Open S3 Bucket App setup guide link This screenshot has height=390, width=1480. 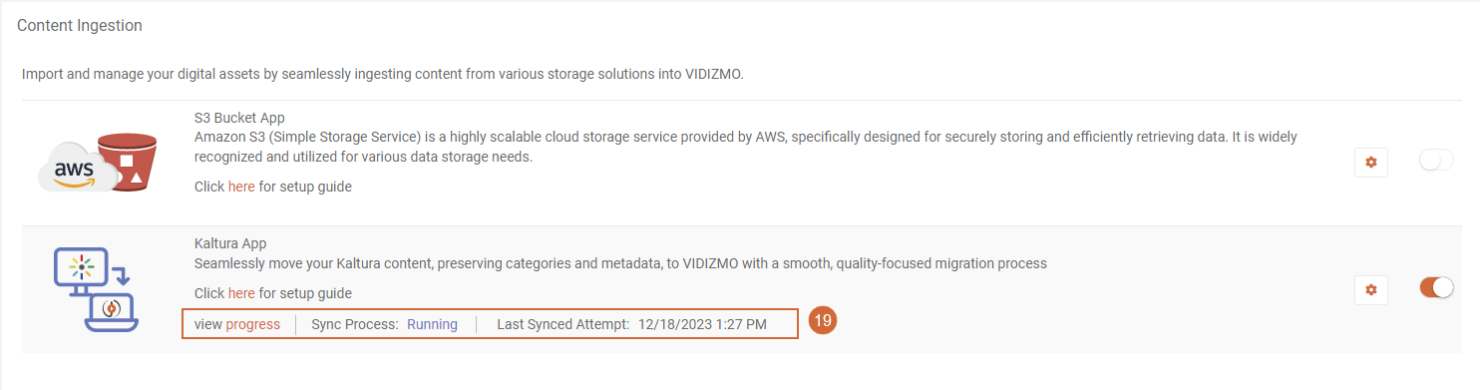tap(241, 187)
